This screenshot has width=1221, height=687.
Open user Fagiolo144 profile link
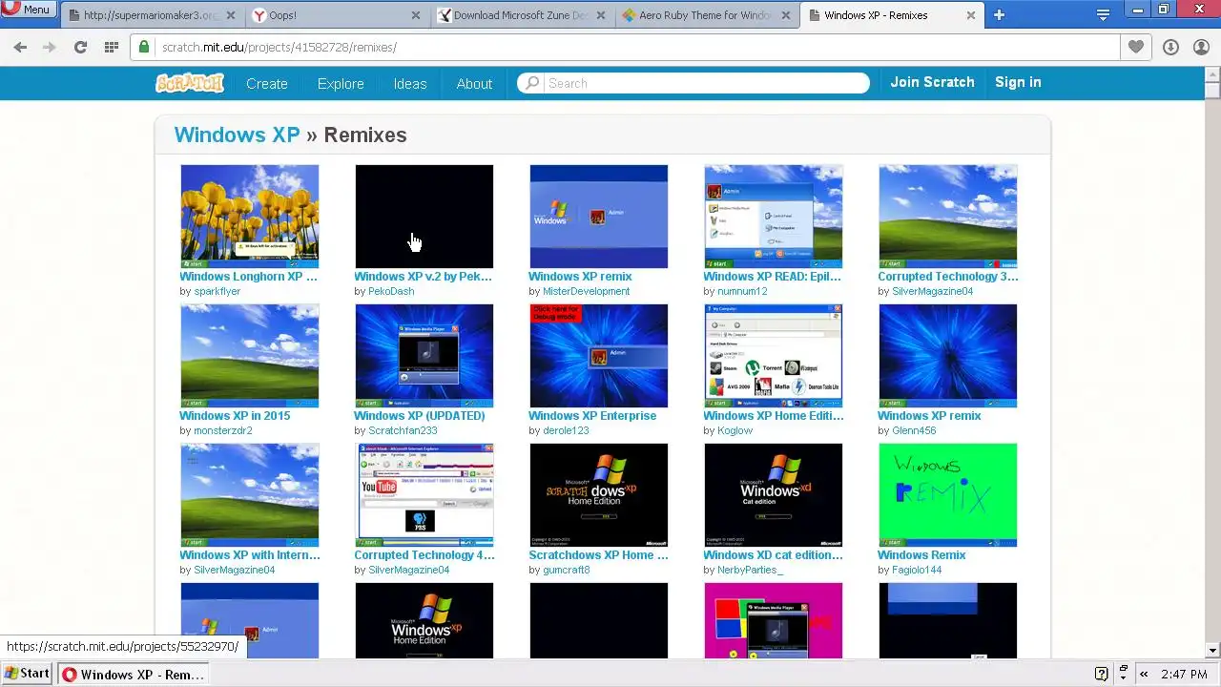point(917,570)
